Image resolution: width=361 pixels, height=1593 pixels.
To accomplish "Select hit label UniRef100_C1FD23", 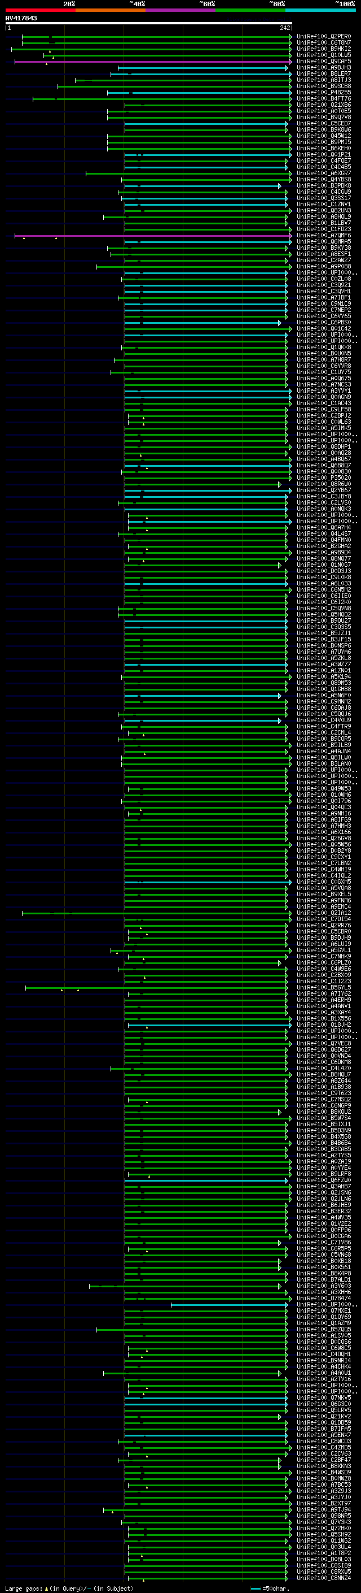I will point(323,229).
